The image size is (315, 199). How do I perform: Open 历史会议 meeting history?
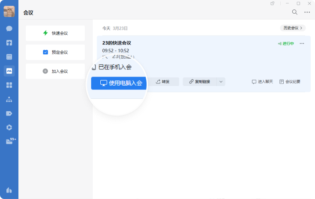(x=293, y=28)
